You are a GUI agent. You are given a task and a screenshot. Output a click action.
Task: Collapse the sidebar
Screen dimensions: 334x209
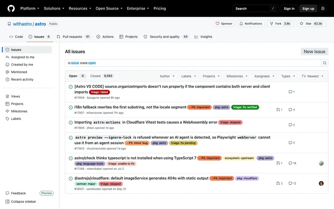21,202
